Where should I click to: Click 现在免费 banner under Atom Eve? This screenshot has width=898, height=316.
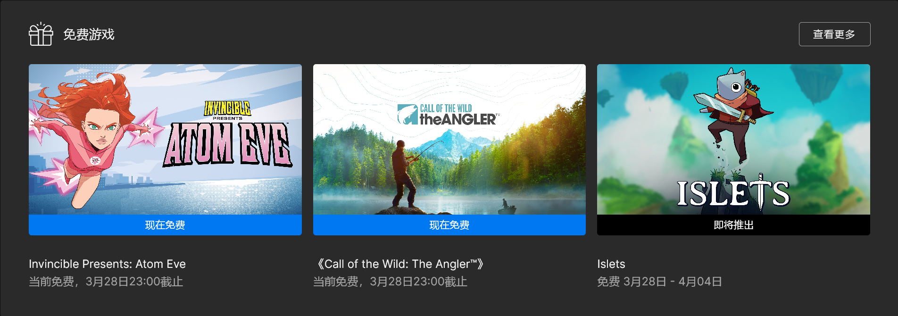[x=165, y=225]
